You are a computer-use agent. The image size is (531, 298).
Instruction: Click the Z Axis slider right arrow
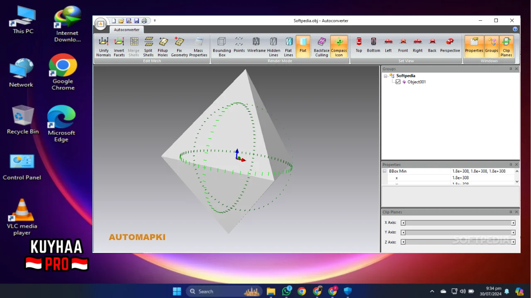[513, 242]
